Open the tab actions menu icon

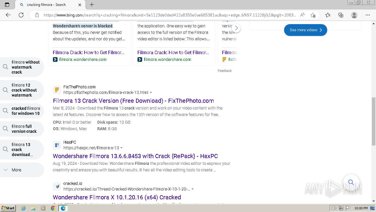click(x=7, y=5)
